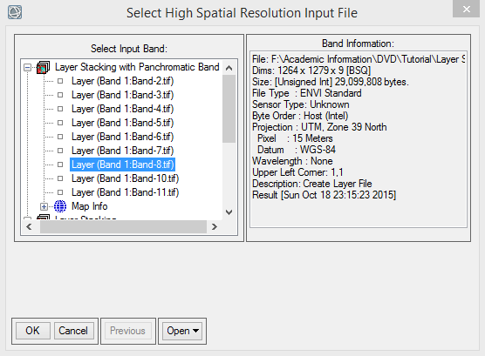This screenshot has width=485, height=356.
Task: Click small square icon beside Band-2.tif layer
Action: (x=60, y=81)
